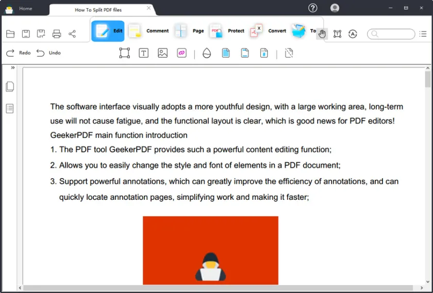Switch to the Comment ribbon tab
This screenshot has width=433, height=293.
pos(149,31)
